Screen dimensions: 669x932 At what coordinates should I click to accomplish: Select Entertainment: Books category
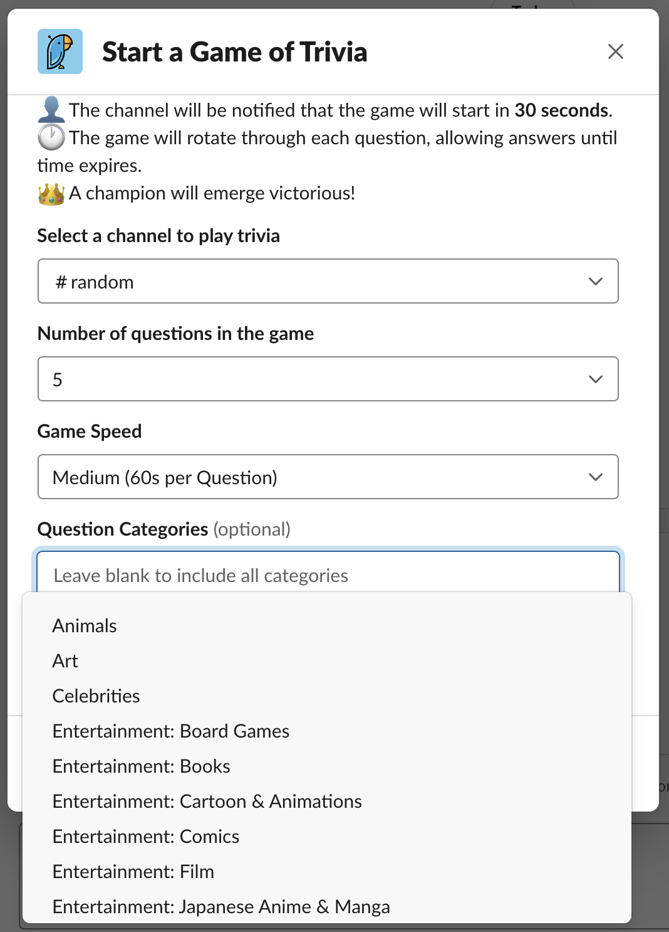pyautogui.click(x=327, y=766)
